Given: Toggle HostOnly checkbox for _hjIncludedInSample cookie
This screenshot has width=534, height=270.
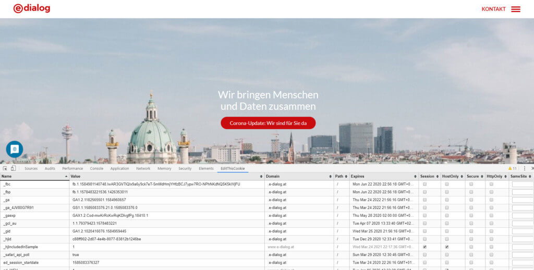Looking at the screenshot, I should click(x=447, y=247).
